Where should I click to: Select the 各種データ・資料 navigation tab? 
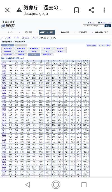coord(47,32)
